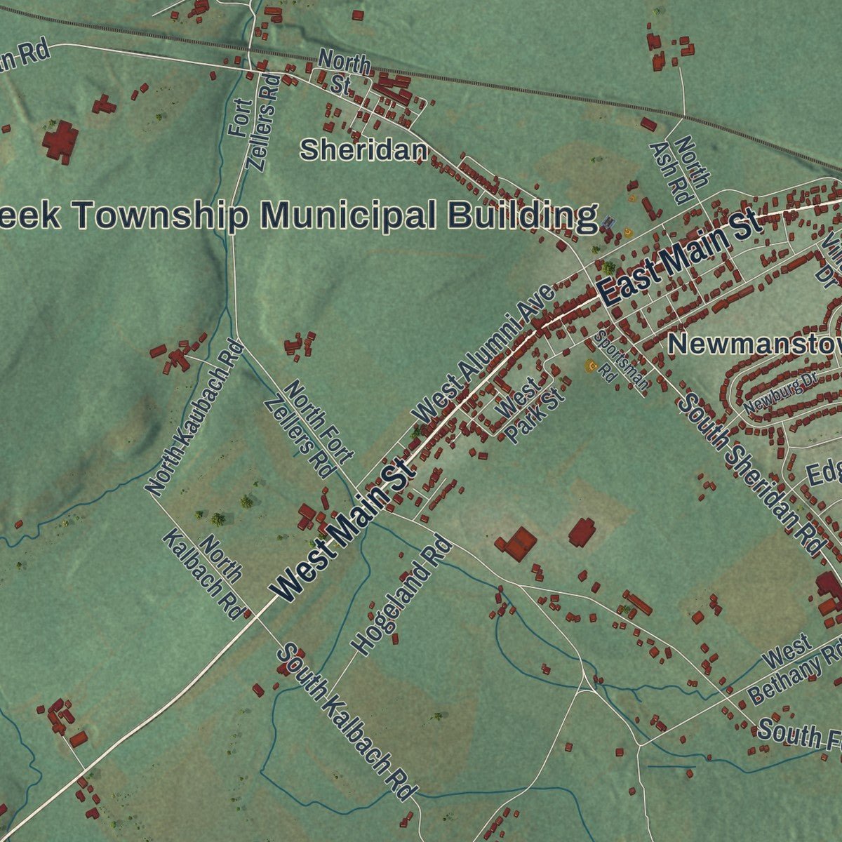Click the Sheridan town label

[x=364, y=149]
